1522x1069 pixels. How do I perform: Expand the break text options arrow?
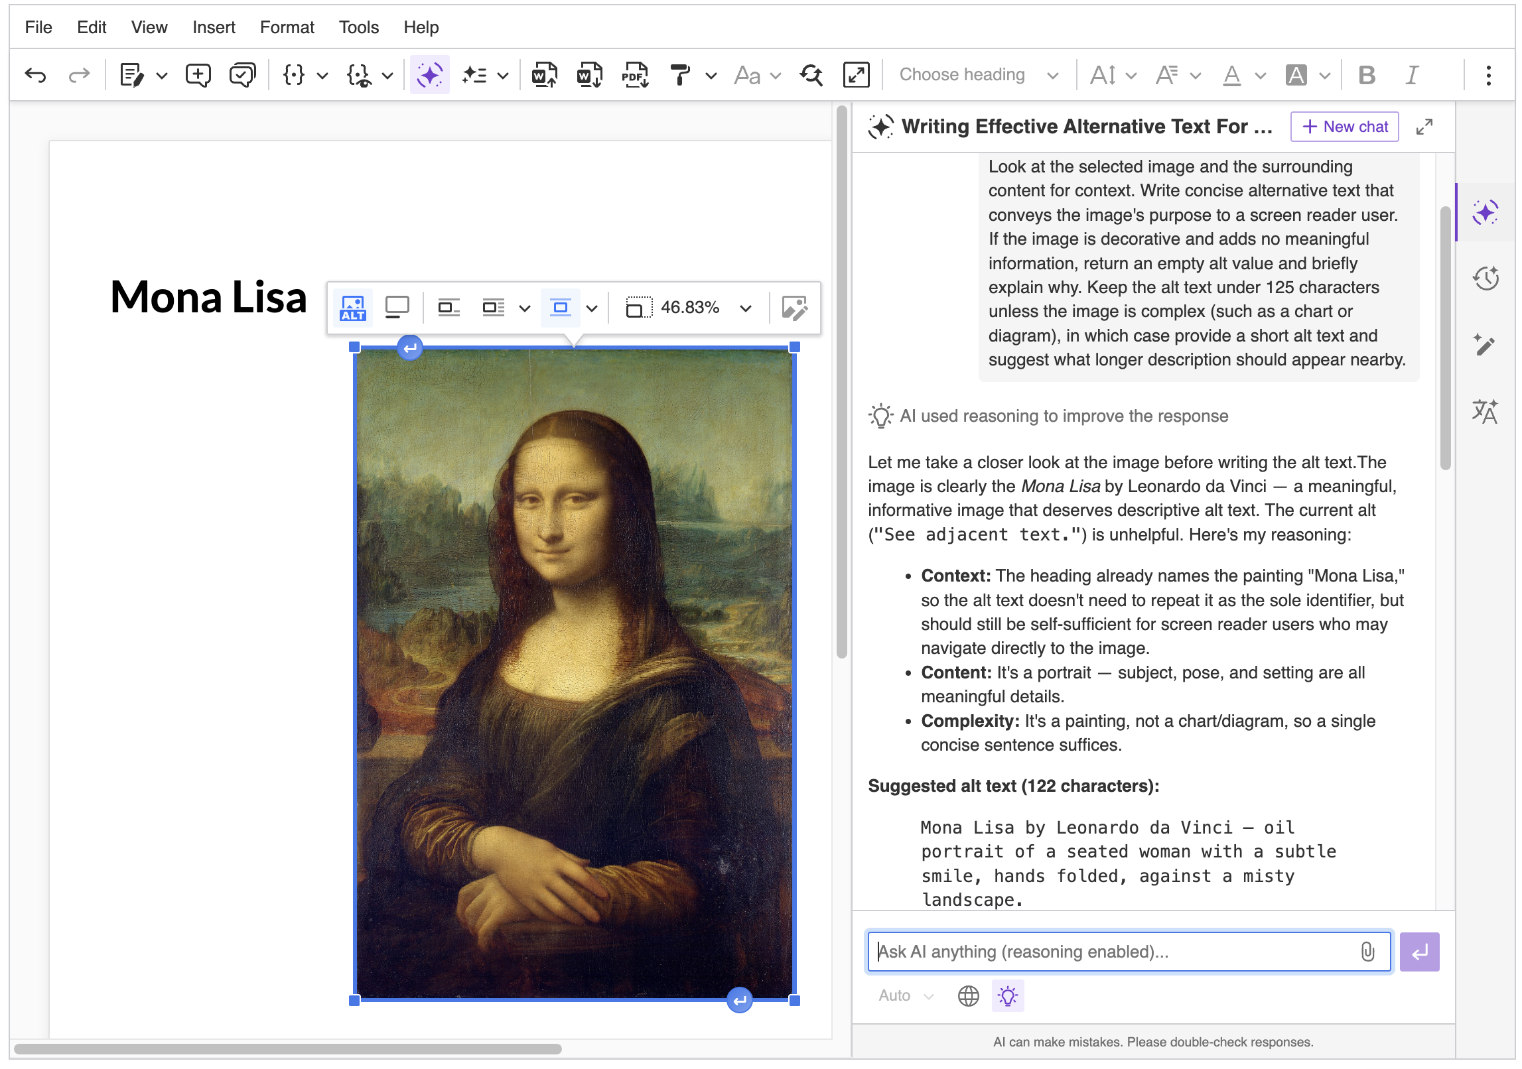tap(592, 308)
